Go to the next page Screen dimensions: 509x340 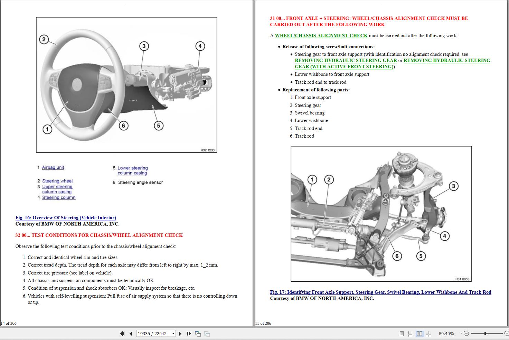click(180, 333)
